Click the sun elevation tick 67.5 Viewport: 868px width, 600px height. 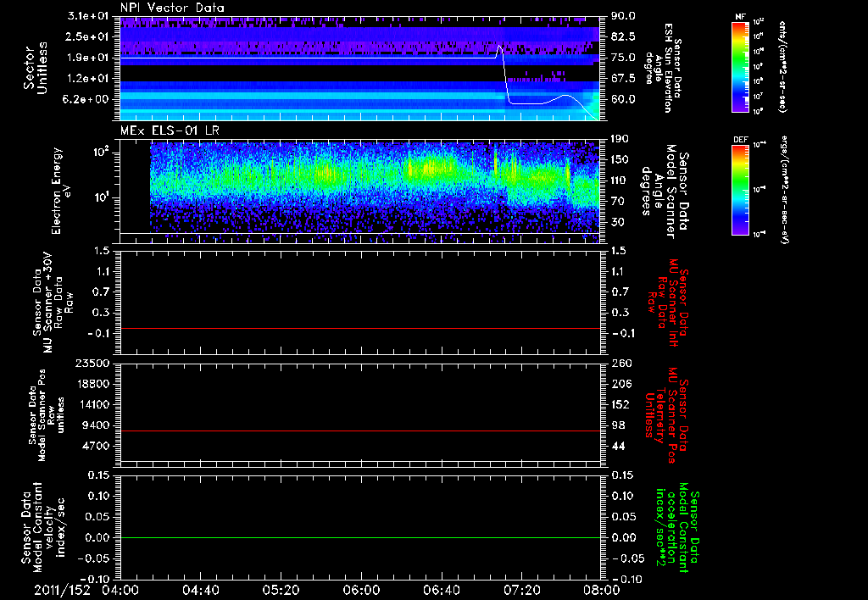pyautogui.click(x=623, y=79)
